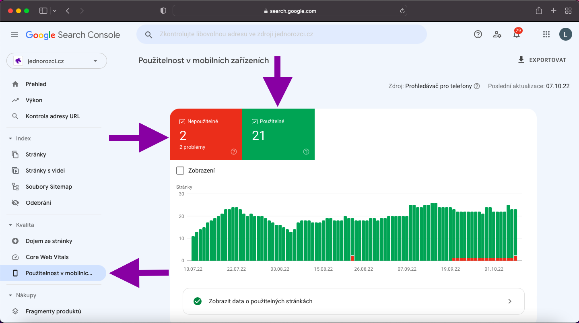Open users and permissions settings icon
The image size is (579, 323).
(497, 34)
